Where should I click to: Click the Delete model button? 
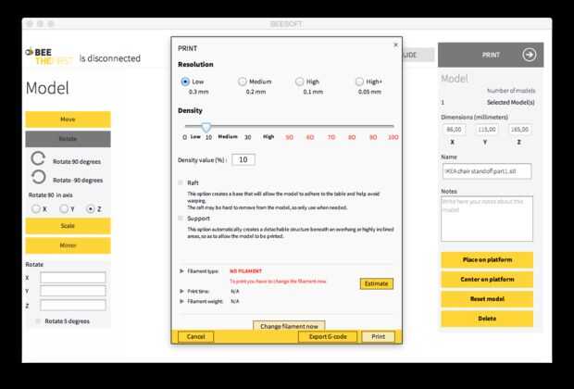(487, 319)
